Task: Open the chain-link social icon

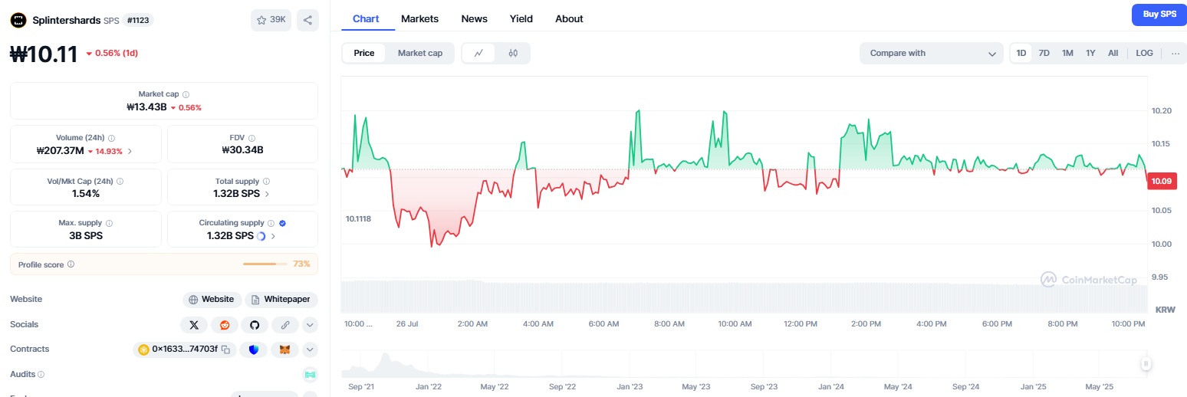Action: [285, 325]
